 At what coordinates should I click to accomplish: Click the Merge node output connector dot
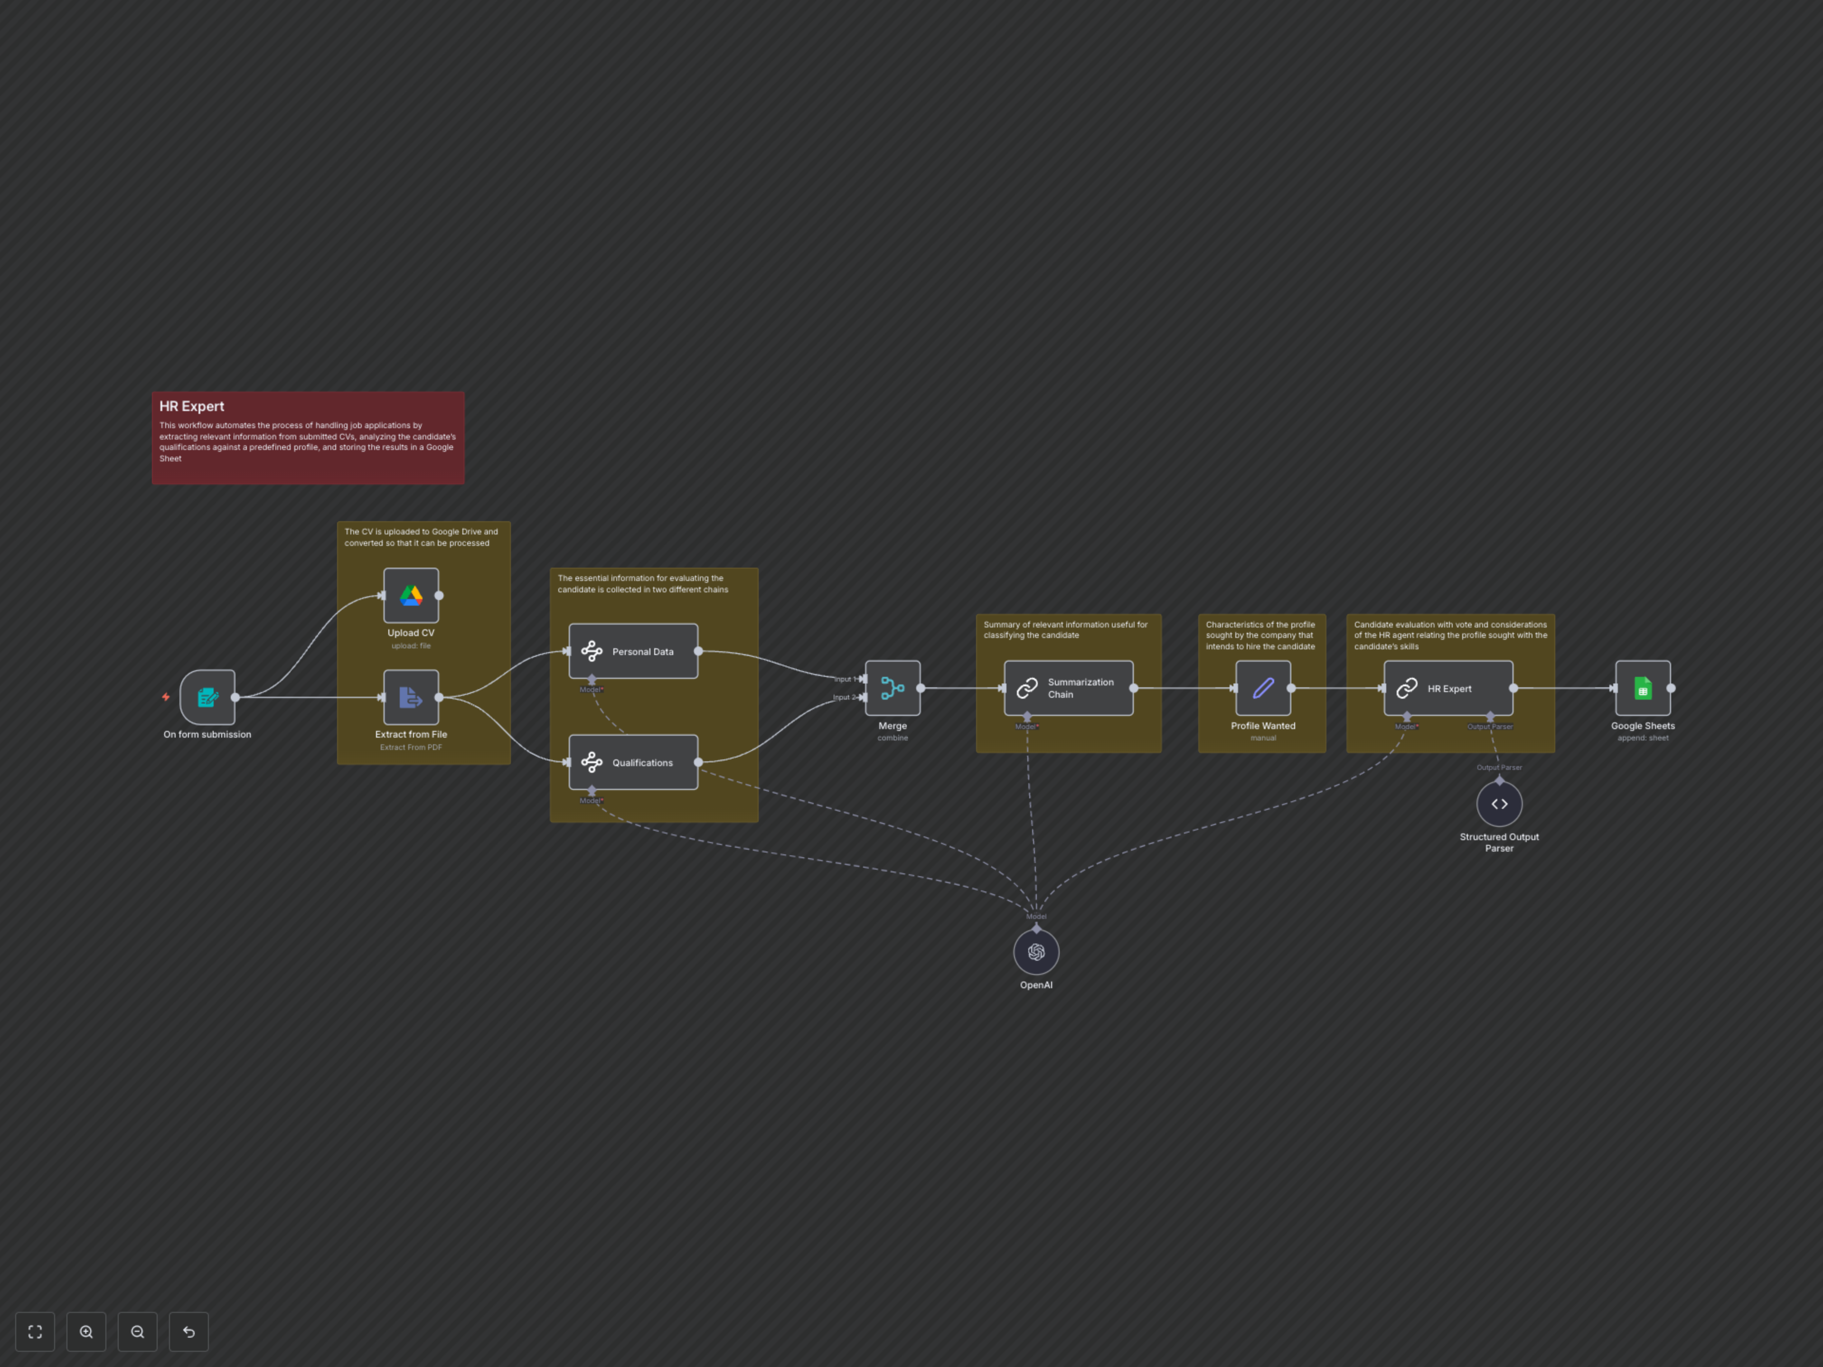[x=921, y=688]
